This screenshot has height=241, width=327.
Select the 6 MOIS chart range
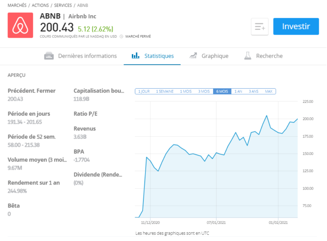[x=222, y=91]
